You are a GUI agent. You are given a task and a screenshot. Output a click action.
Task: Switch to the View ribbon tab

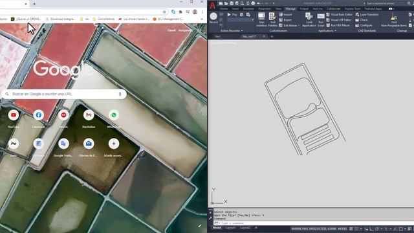(278, 8)
